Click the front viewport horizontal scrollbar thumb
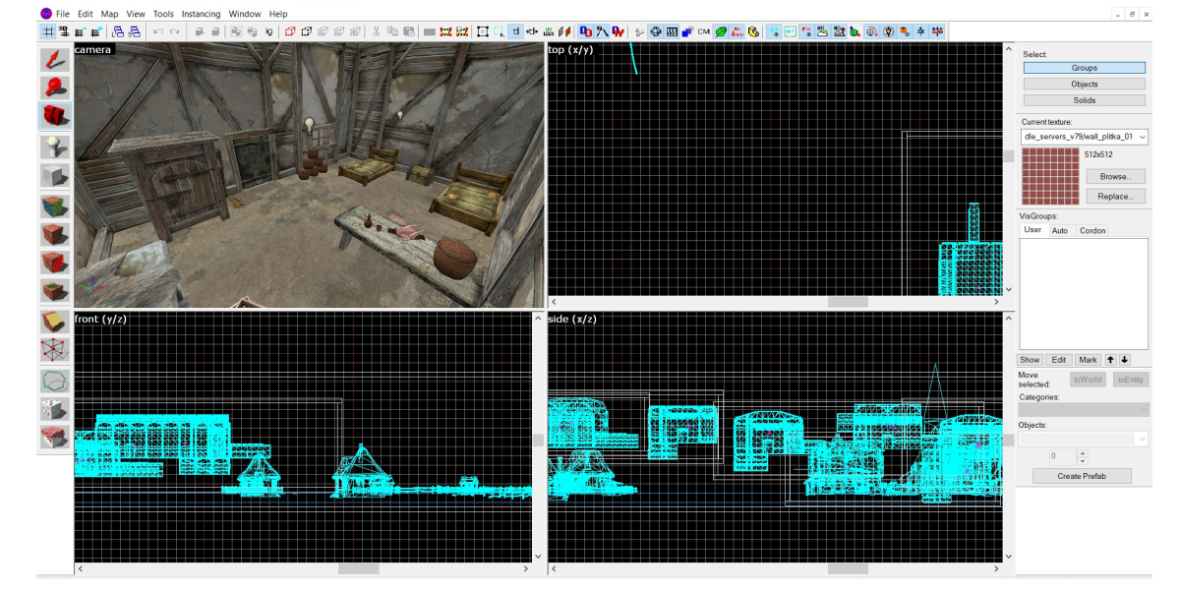 point(359,568)
